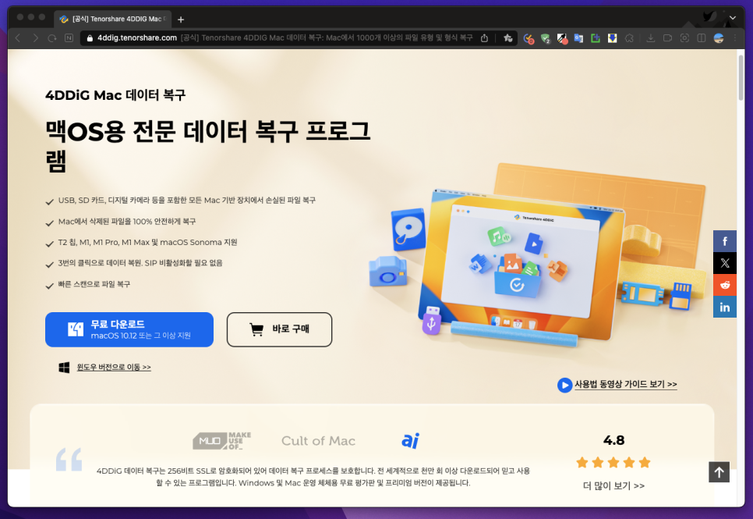
Task: Click the testimonial text about 256비트 SSL
Action: 313,477
